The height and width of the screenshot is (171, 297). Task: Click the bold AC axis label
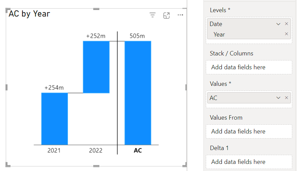click(138, 150)
